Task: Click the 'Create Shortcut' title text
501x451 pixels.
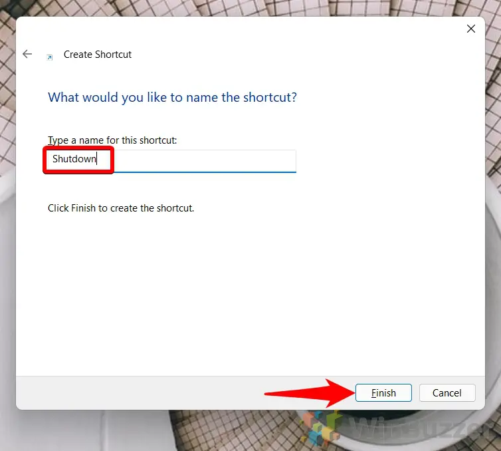Action: click(x=98, y=55)
